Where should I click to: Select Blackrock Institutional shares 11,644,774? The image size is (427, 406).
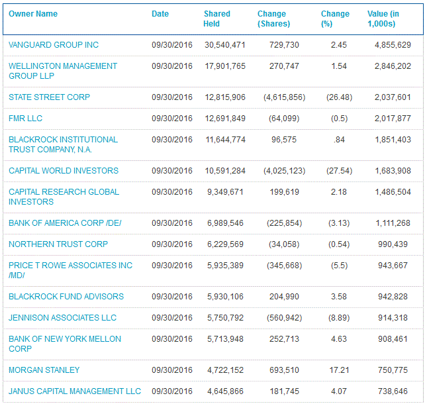tap(225, 140)
